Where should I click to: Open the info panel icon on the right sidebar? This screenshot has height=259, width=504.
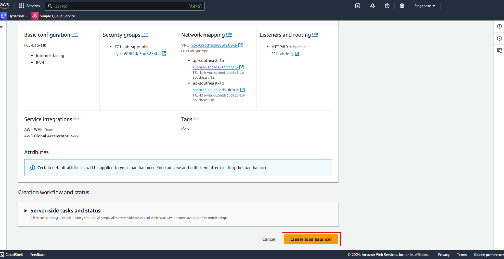(499, 26)
